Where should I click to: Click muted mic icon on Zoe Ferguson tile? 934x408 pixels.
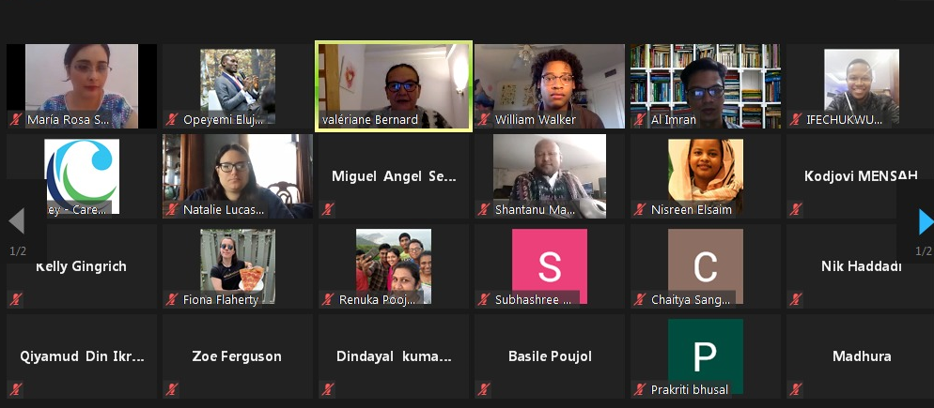pyautogui.click(x=172, y=389)
